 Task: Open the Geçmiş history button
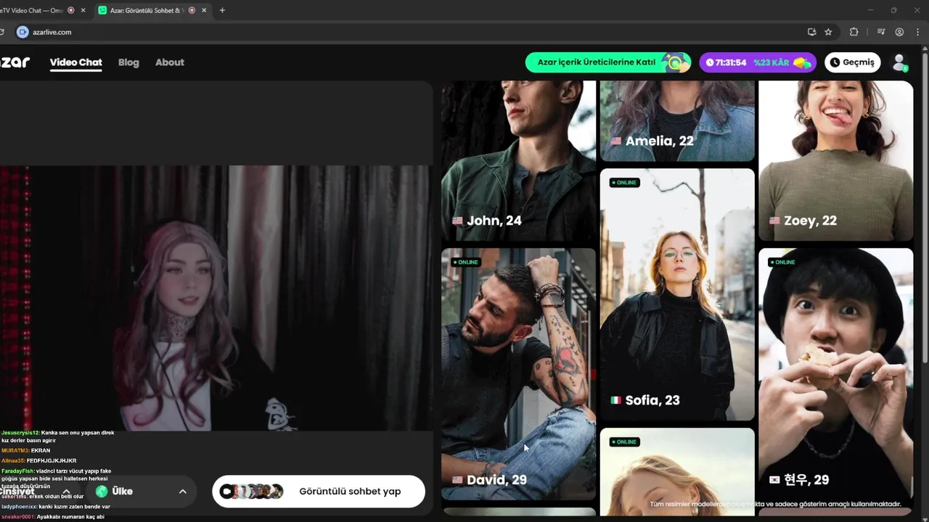tap(852, 62)
